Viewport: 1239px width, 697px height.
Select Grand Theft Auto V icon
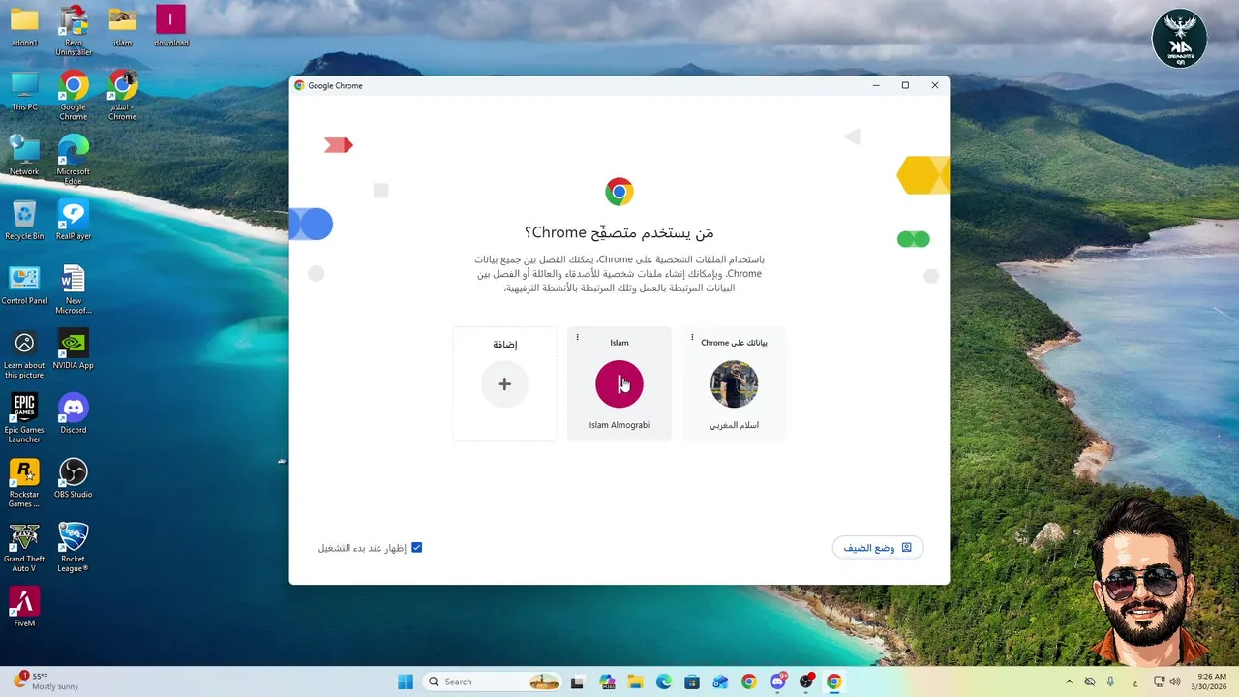(x=24, y=548)
